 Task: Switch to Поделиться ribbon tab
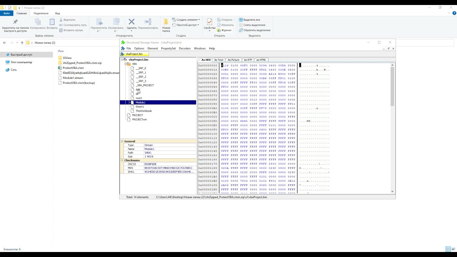[x=41, y=13]
